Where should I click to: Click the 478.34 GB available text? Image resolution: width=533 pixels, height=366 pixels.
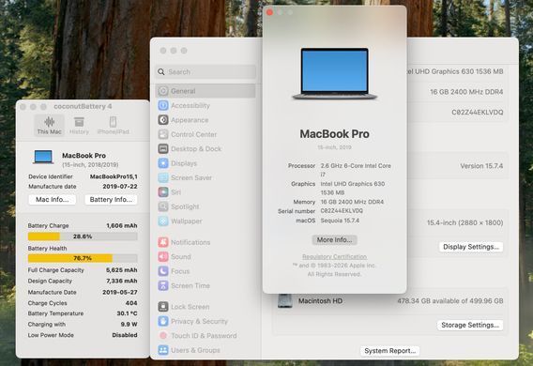coord(450,300)
